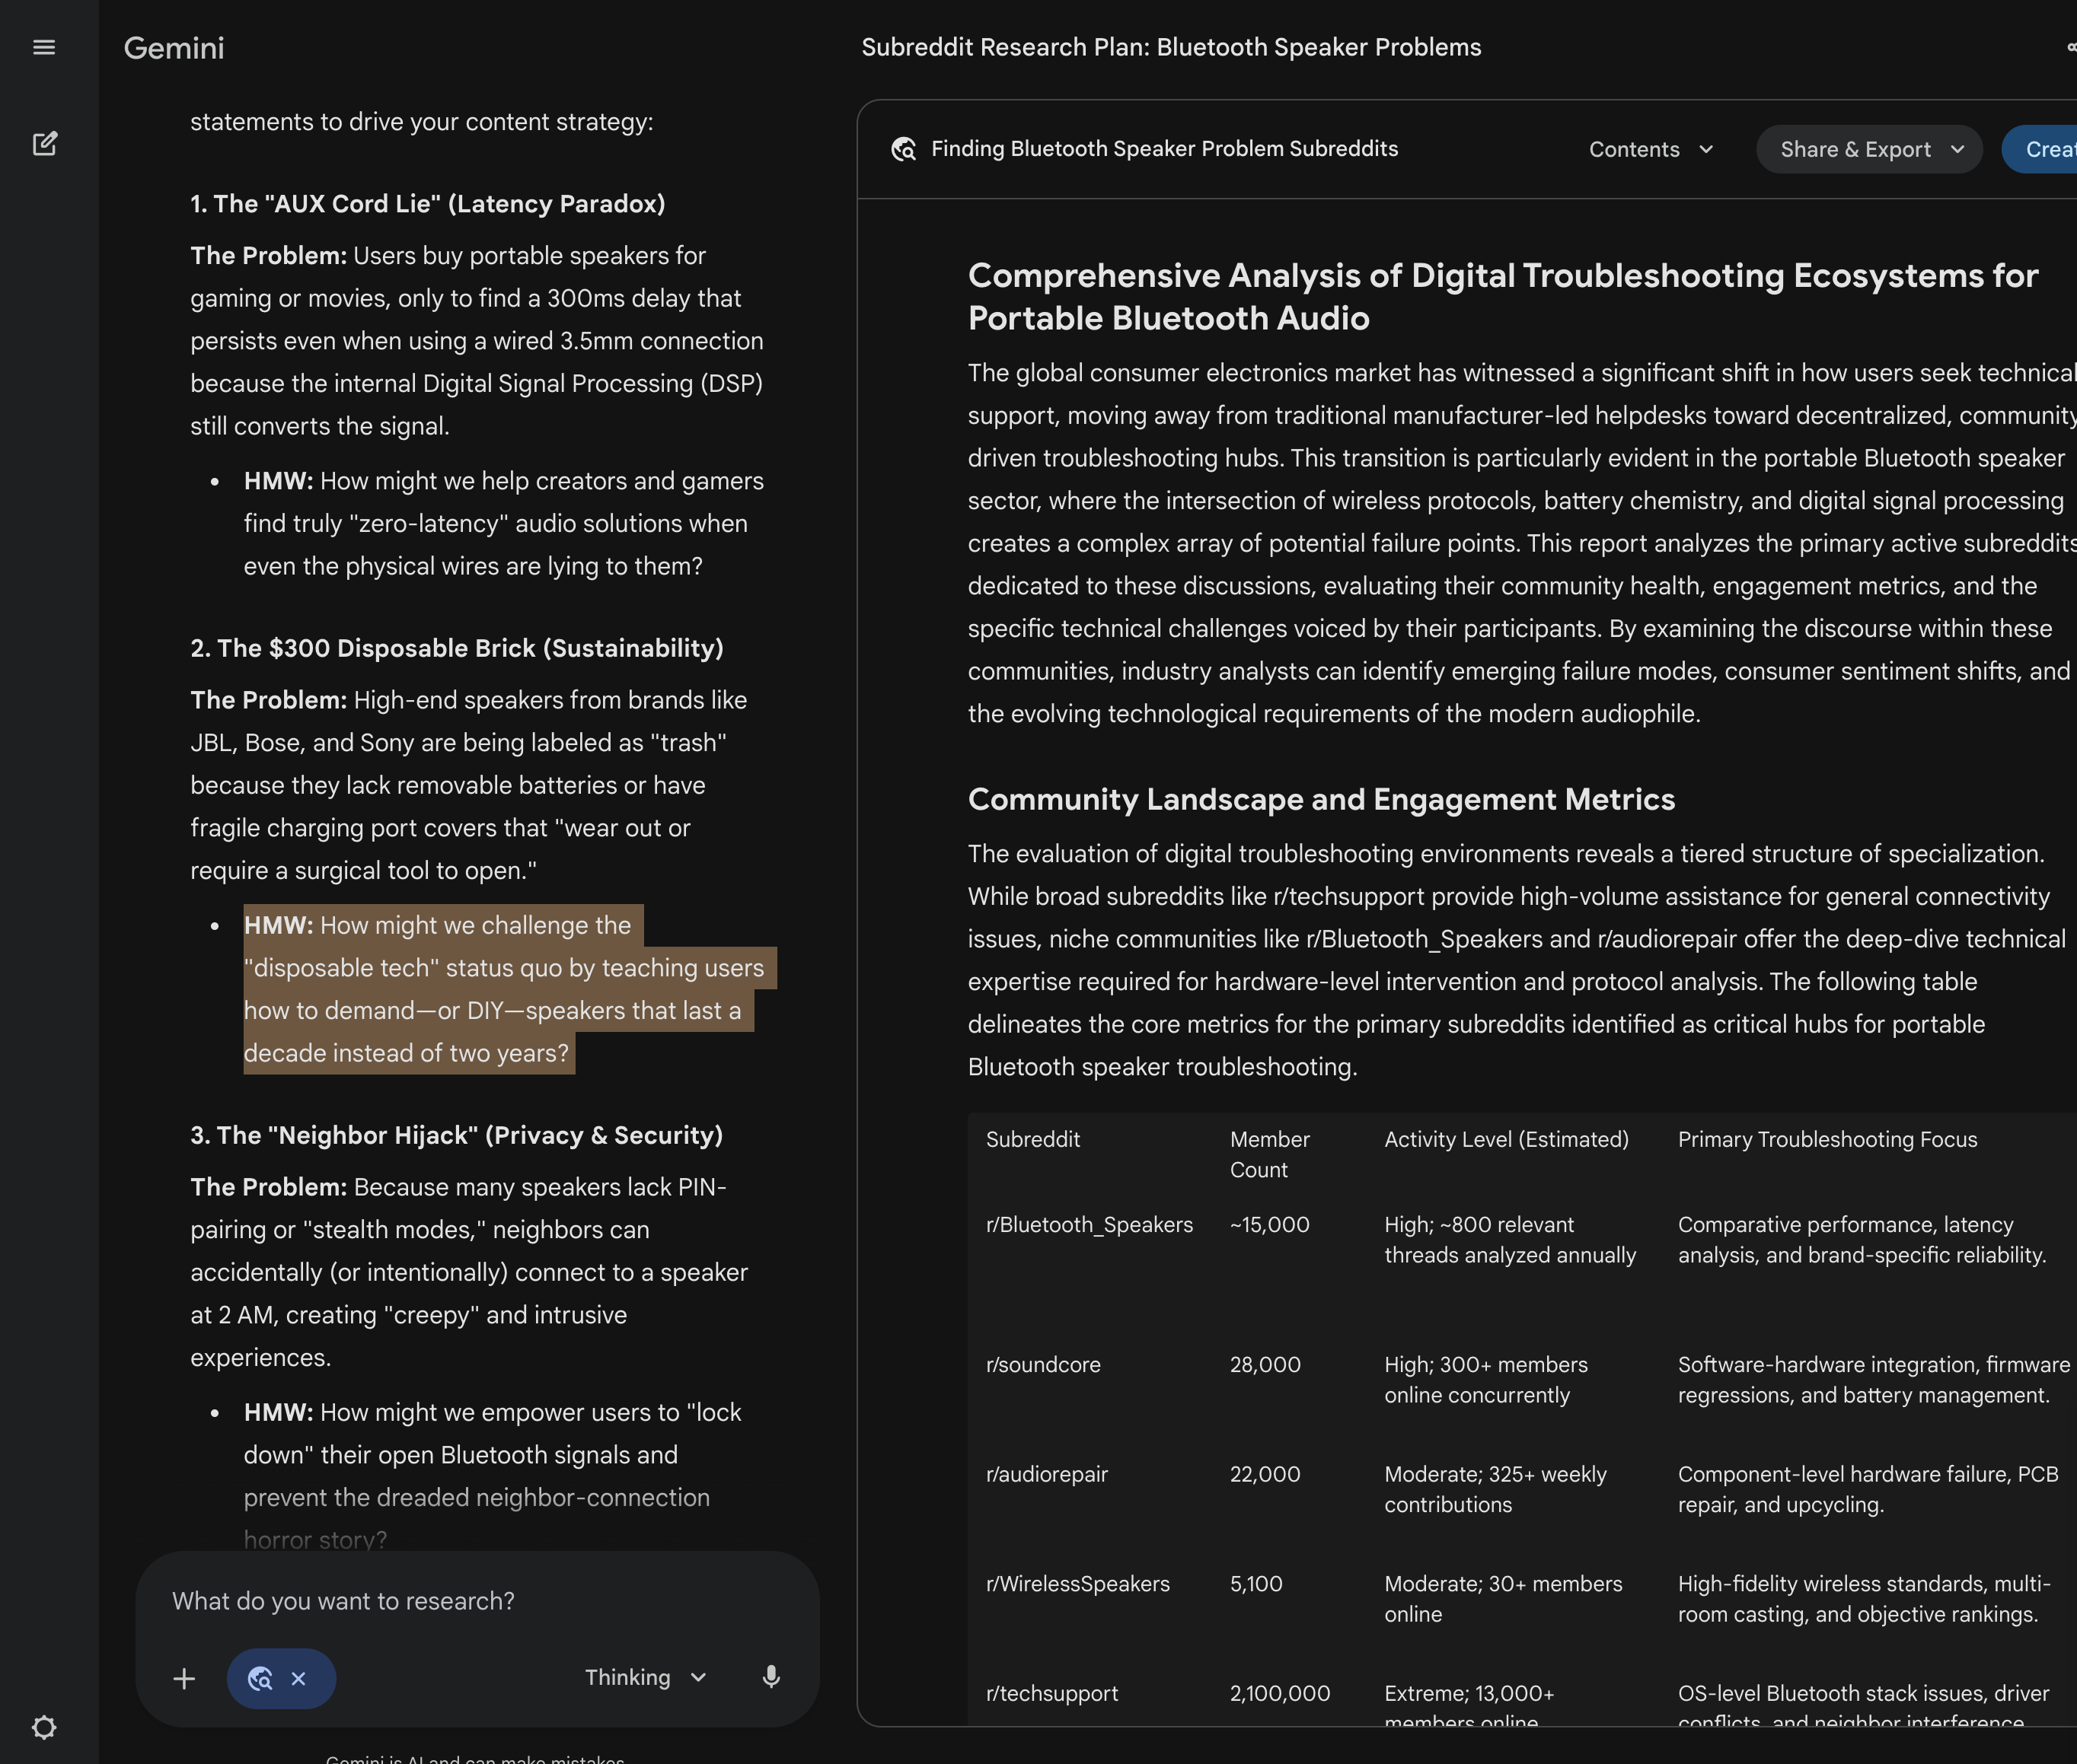Expand the Contents dropdown
This screenshot has height=1764, width=2077.
pyautogui.click(x=1651, y=149)
